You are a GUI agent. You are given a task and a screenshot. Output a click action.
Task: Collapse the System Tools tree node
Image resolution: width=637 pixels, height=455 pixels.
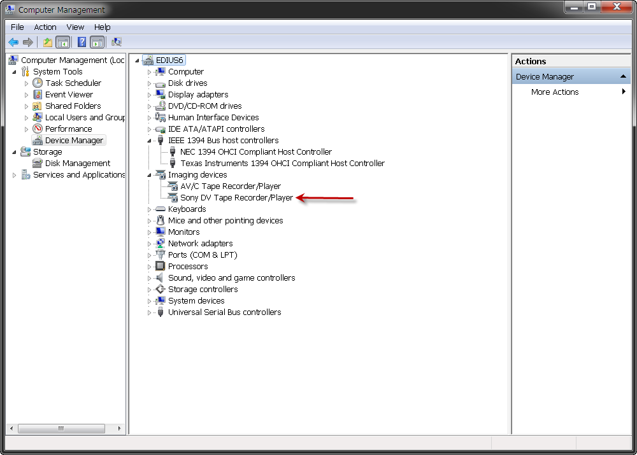coord(14,72)
